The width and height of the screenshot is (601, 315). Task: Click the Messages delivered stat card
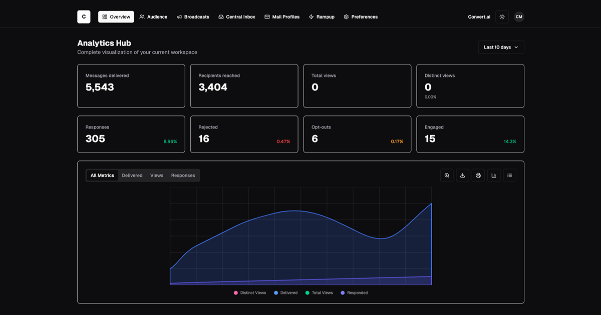[x=130, y=86]
